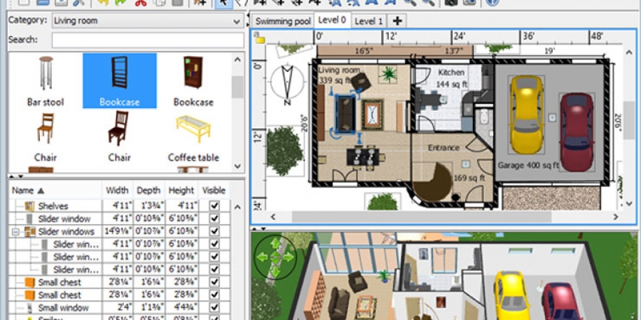The height and width of the screenshot is (320, 641).
Task: Toggle Visible checkbox for Shelves
Action: click(214, 206)
